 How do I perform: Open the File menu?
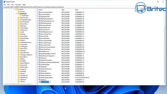point(4,5)
